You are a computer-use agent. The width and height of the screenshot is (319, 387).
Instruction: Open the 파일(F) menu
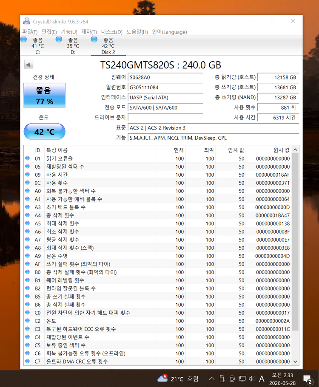point(30,32)
